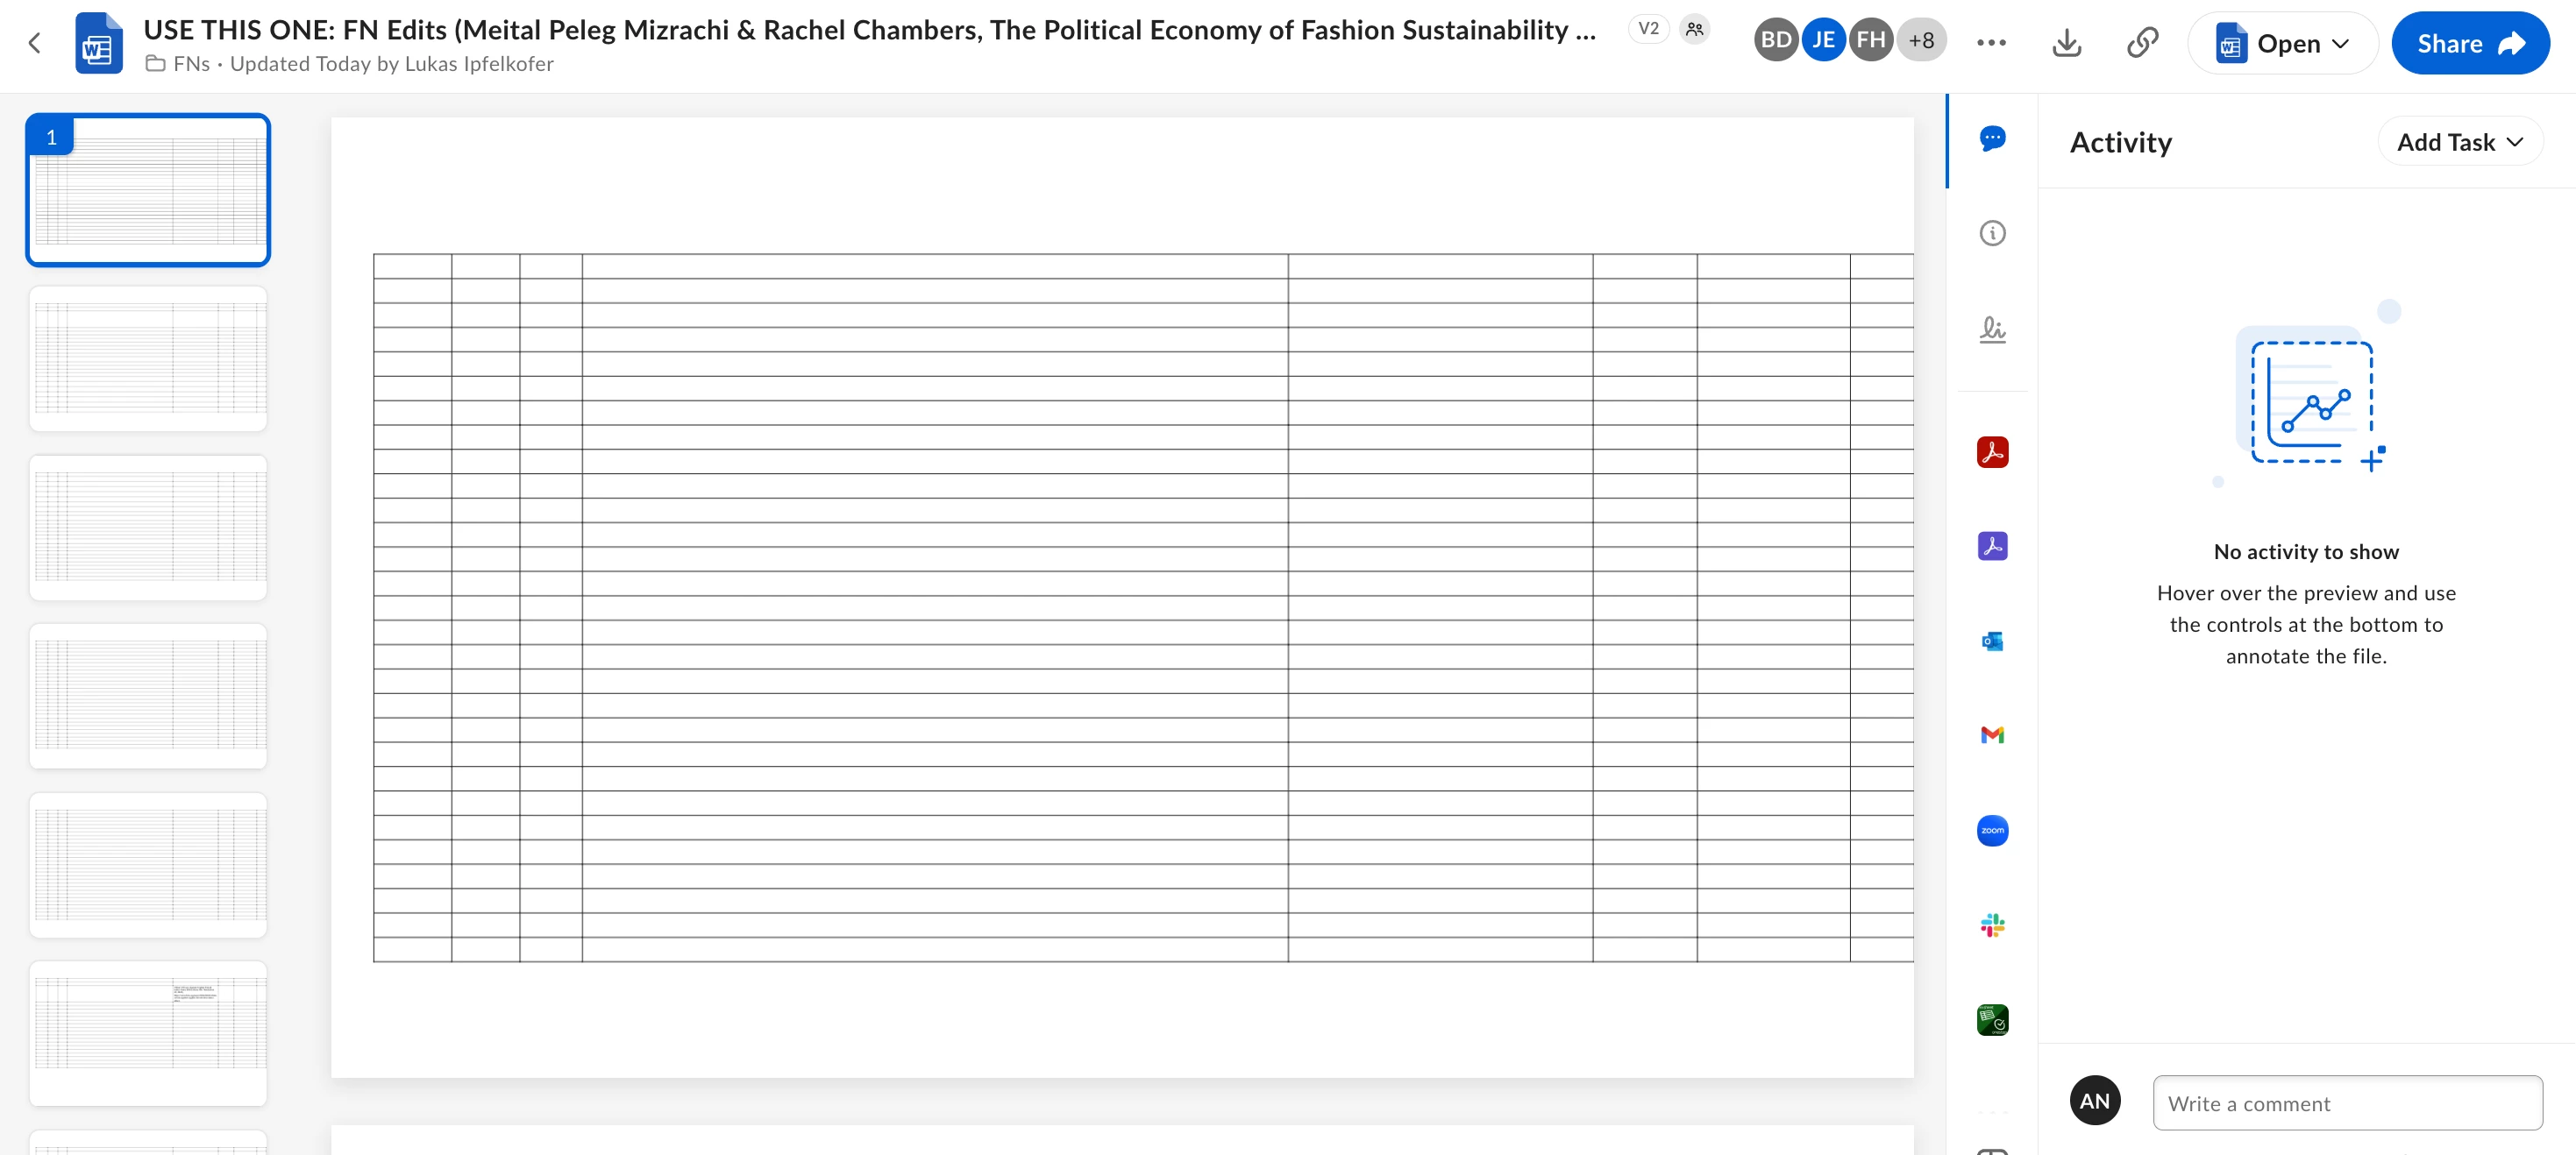Open the Activity comments sidebar icon
Viewport: 2576px width, 1155px height.
pyautogui.click(x=1992, y=138)
